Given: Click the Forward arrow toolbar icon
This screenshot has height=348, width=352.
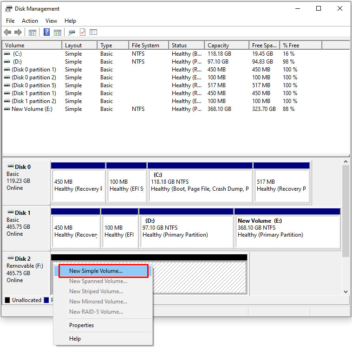Looking at the screenshot, I should [18, 32].
